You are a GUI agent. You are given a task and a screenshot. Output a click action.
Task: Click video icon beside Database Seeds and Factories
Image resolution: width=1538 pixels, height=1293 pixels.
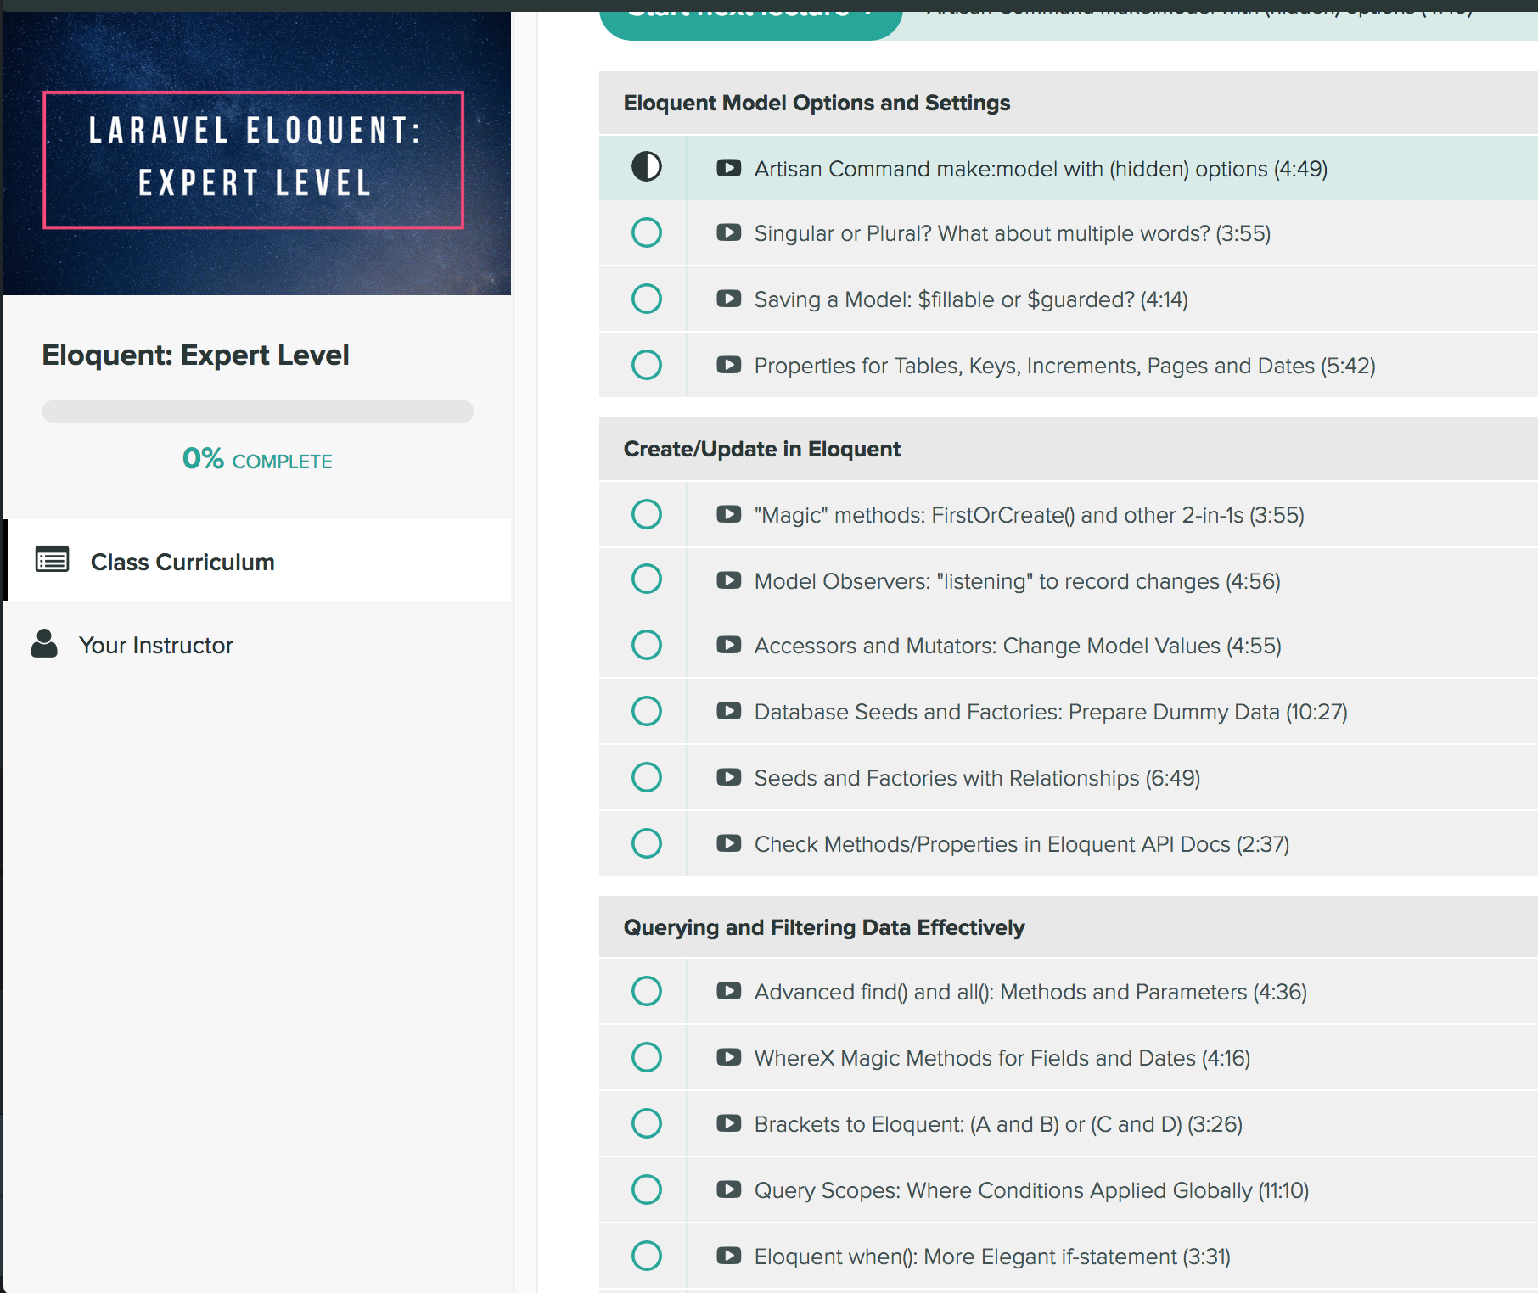click(728, 711)
